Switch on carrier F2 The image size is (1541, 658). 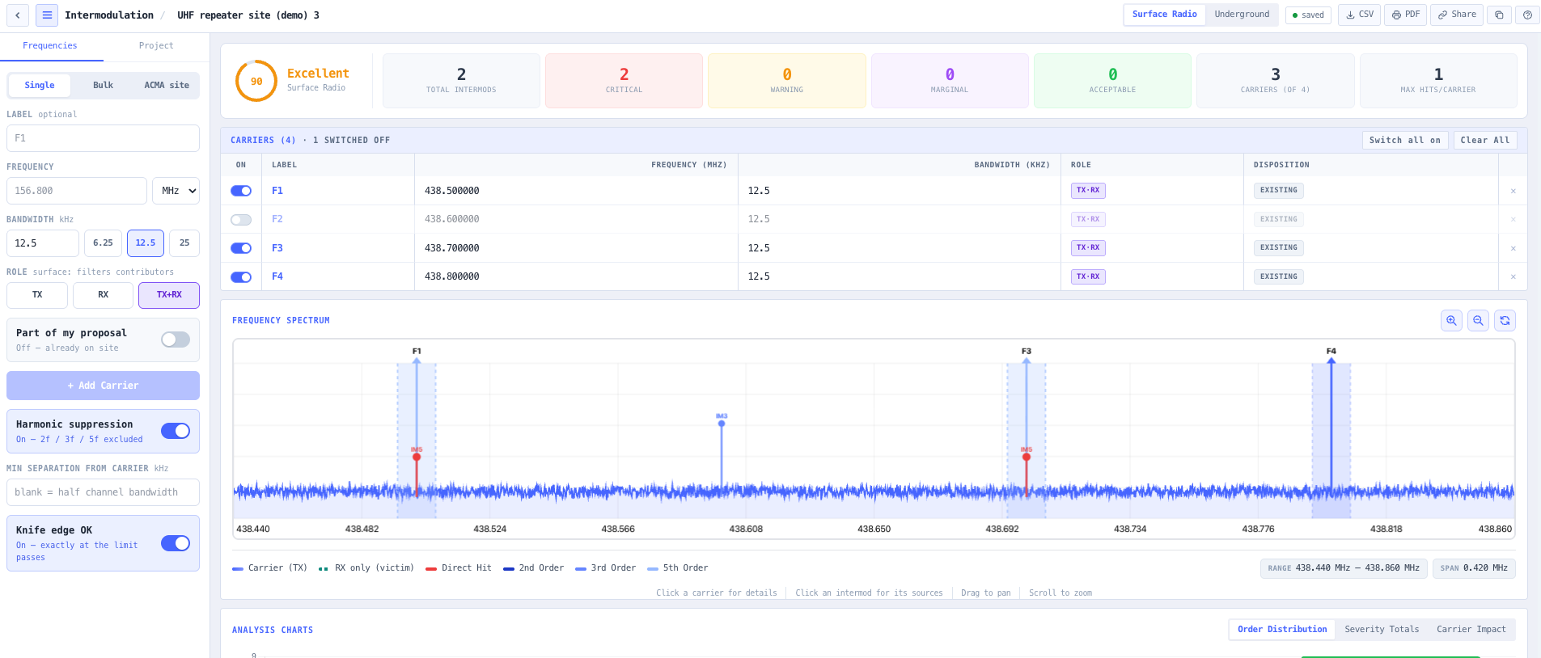pos(241,219)
